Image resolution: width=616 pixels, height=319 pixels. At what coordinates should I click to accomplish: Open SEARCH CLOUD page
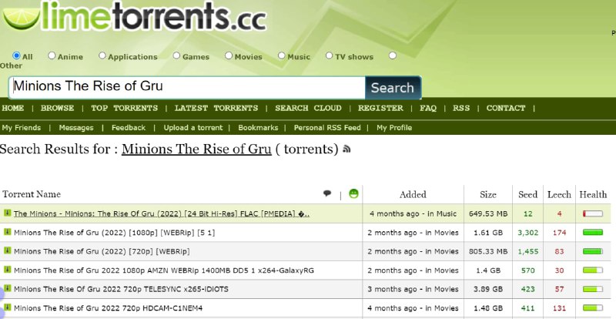pyautogui.click(x=309, y=108)
